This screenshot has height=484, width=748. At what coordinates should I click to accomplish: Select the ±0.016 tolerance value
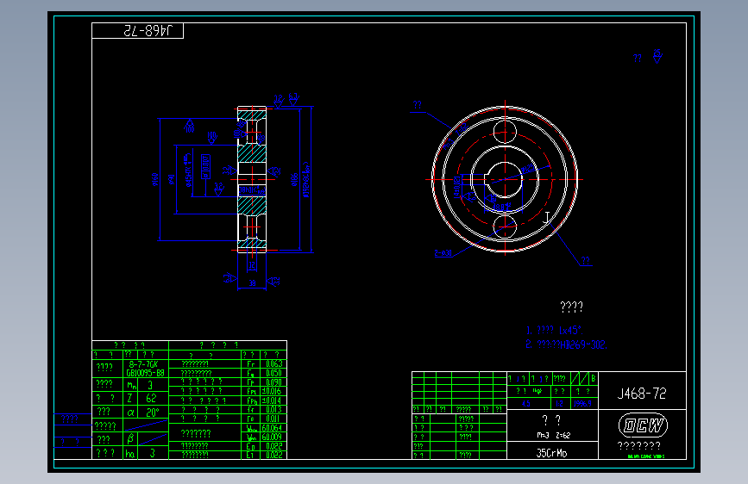point(273,391)
